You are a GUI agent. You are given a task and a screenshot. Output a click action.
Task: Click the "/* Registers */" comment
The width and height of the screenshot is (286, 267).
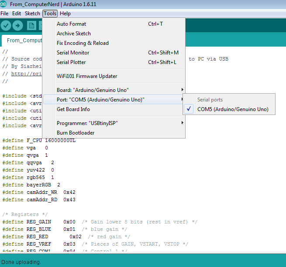click(25, 214)
